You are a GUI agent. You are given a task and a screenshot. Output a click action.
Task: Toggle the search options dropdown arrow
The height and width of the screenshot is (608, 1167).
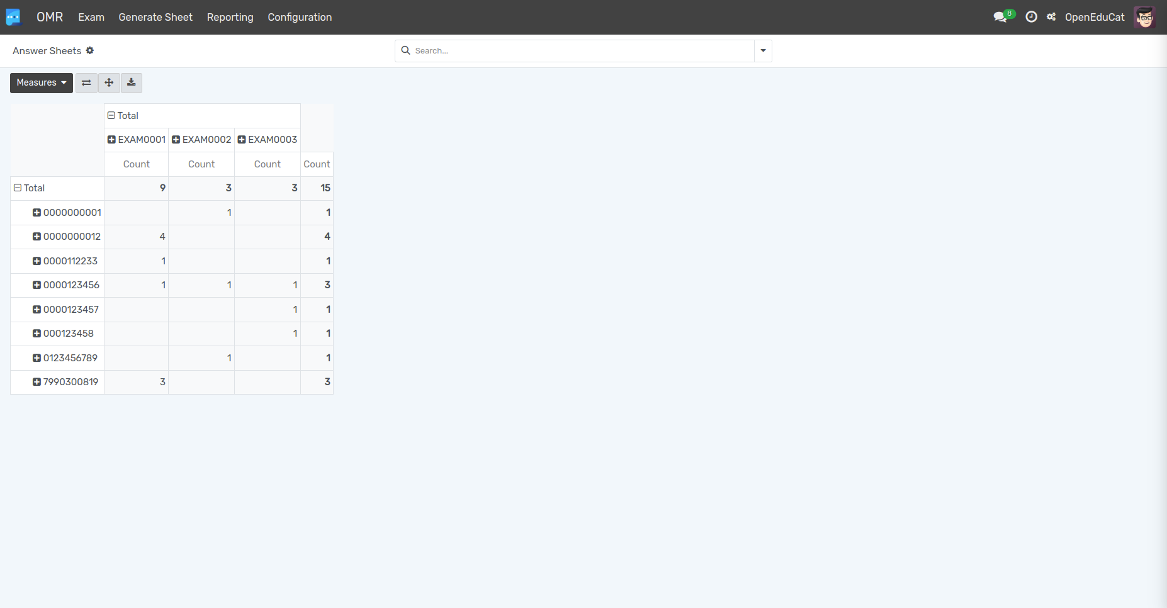coord(763,50)
